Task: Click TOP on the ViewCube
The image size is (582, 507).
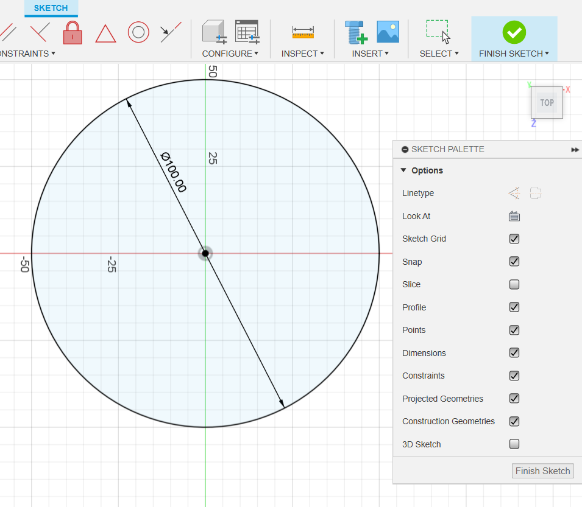Action: click(x=546, y=102)
